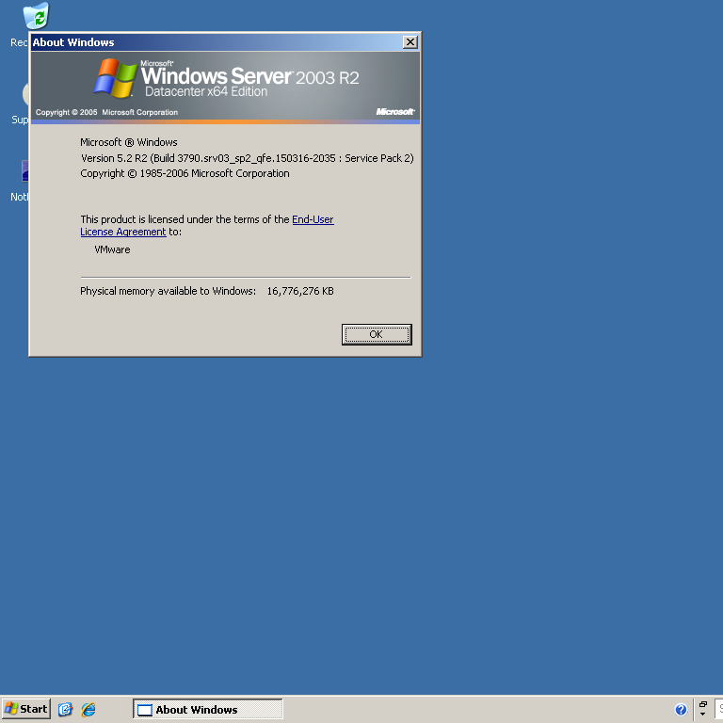The image size is (723, 723).
Task: Click the language bar restore icon
Action: [703, 704]
